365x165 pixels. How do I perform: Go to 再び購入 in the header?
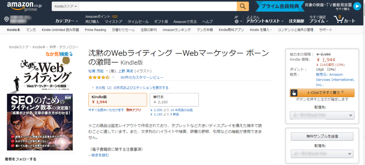click(92, 22)
